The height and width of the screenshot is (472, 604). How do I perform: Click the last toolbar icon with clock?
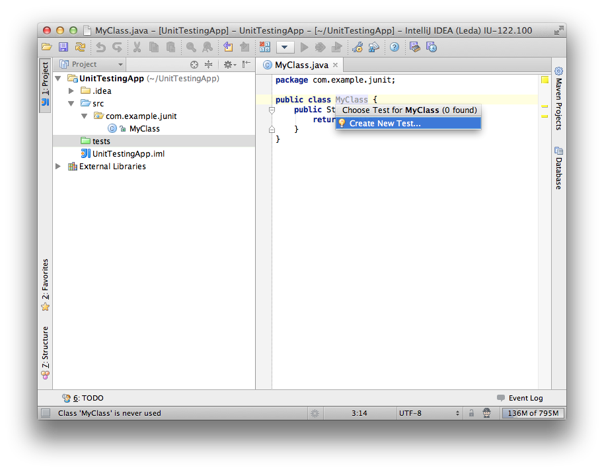(x=432, y=47)
